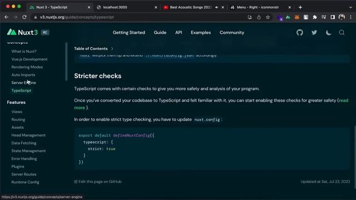This screenshot has width=356, height=200.
Task: Open Plugins sidebar link
Action: [18, 167]
